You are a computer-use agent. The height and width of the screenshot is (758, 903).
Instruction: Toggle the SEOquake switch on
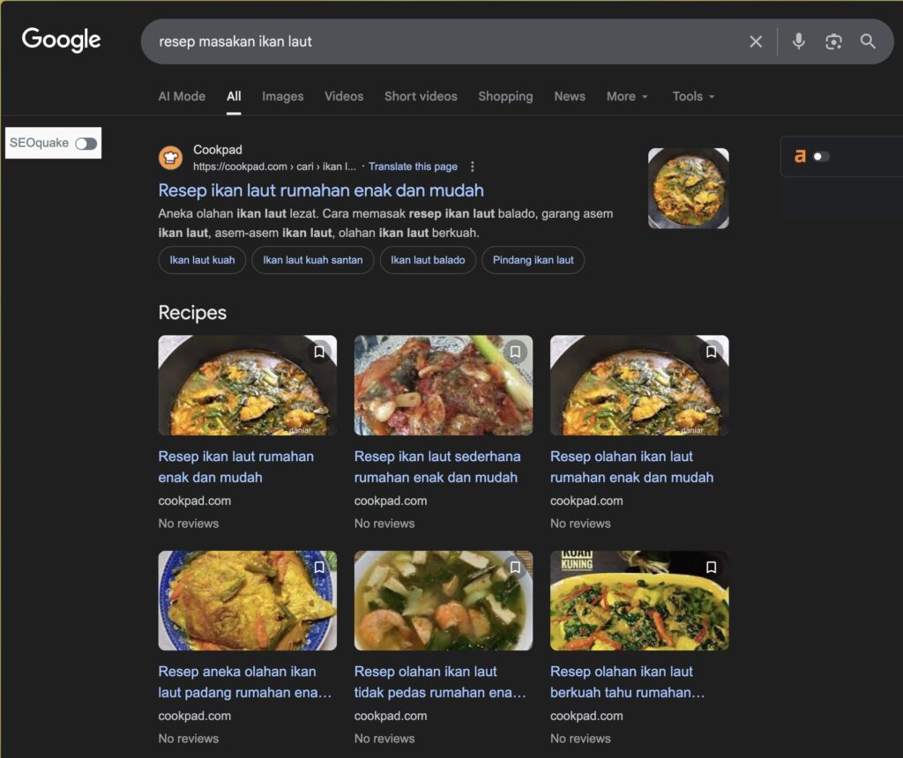click(86, 144)
